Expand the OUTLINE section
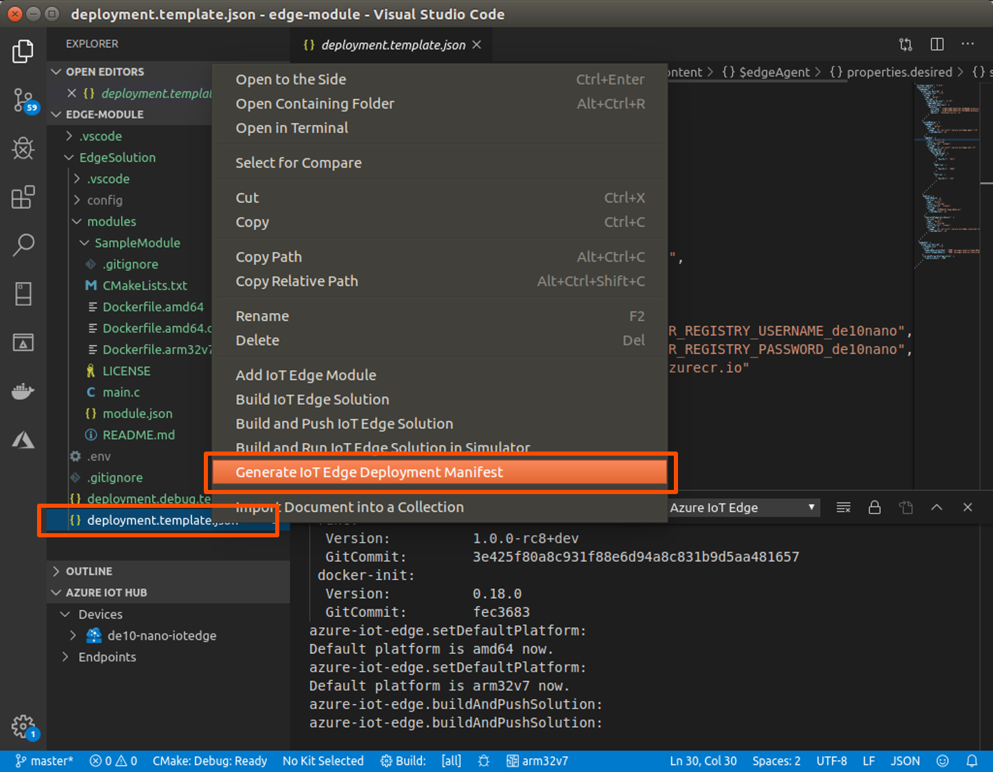993x772 pixels. coord(89,571)
